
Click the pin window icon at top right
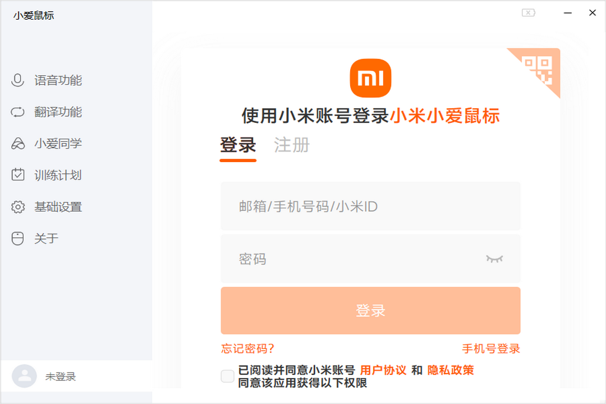[528, 12]
